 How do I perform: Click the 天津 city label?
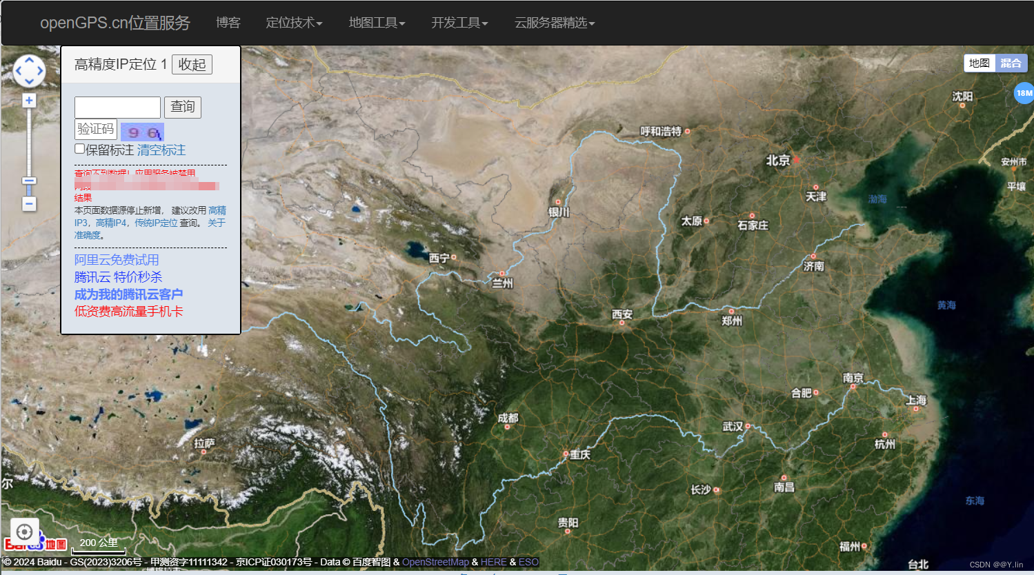(x=816, y=196)
